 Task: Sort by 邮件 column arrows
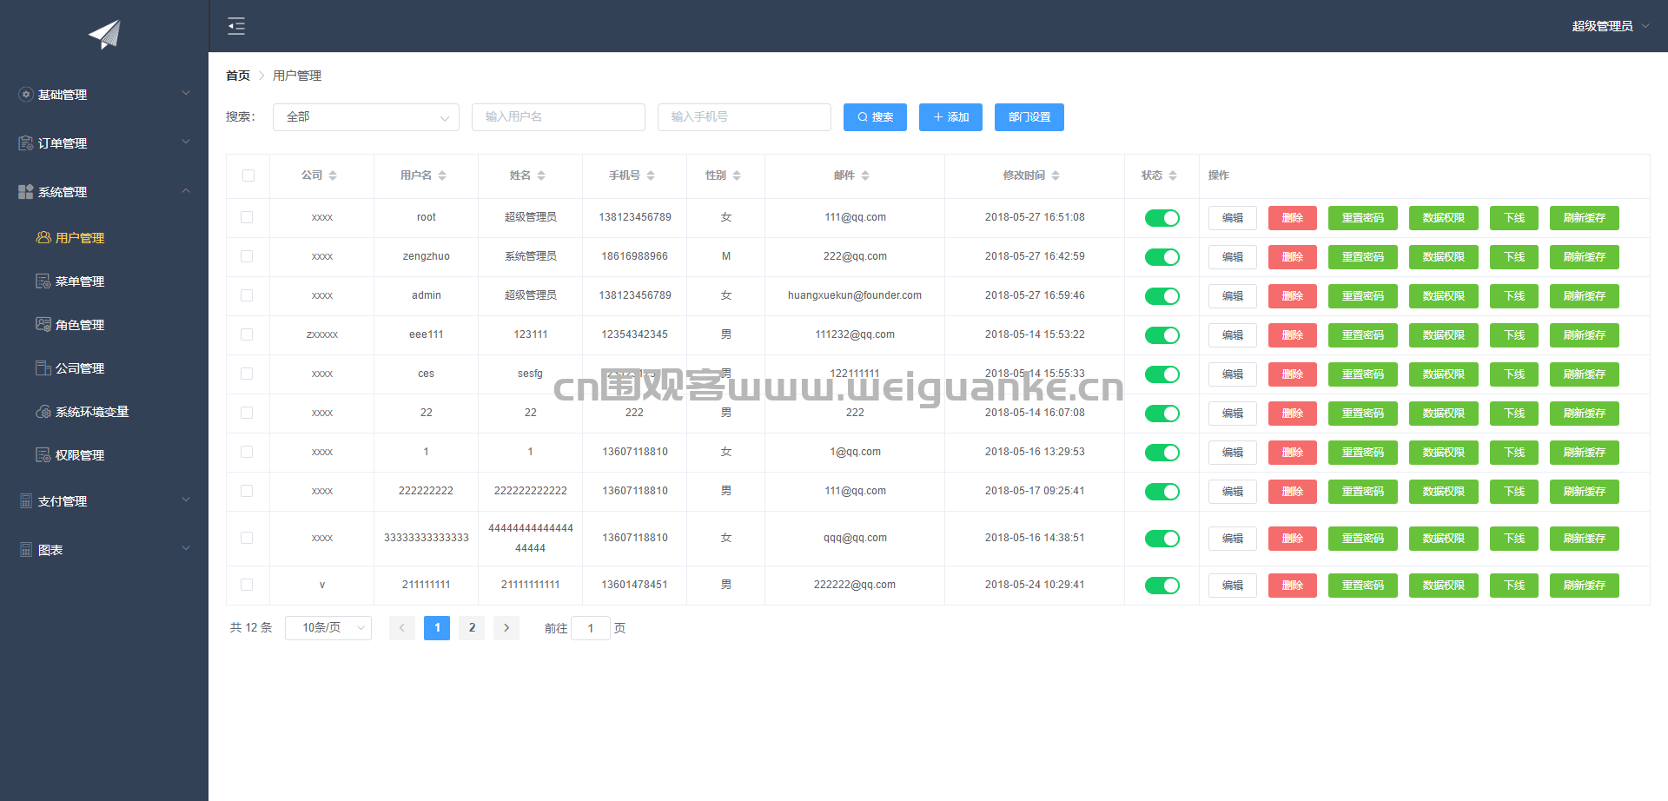pos(865,175)
